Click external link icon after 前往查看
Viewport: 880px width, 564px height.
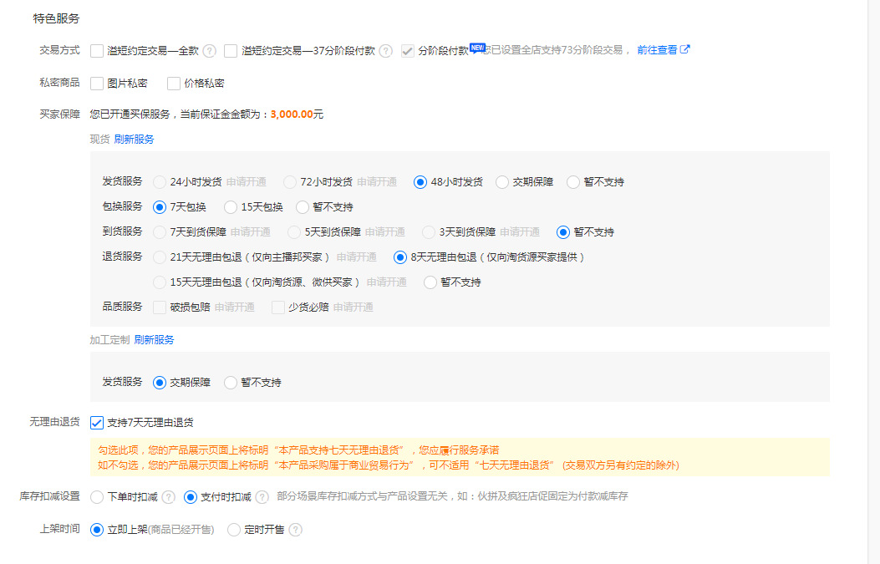click(685, 49)
